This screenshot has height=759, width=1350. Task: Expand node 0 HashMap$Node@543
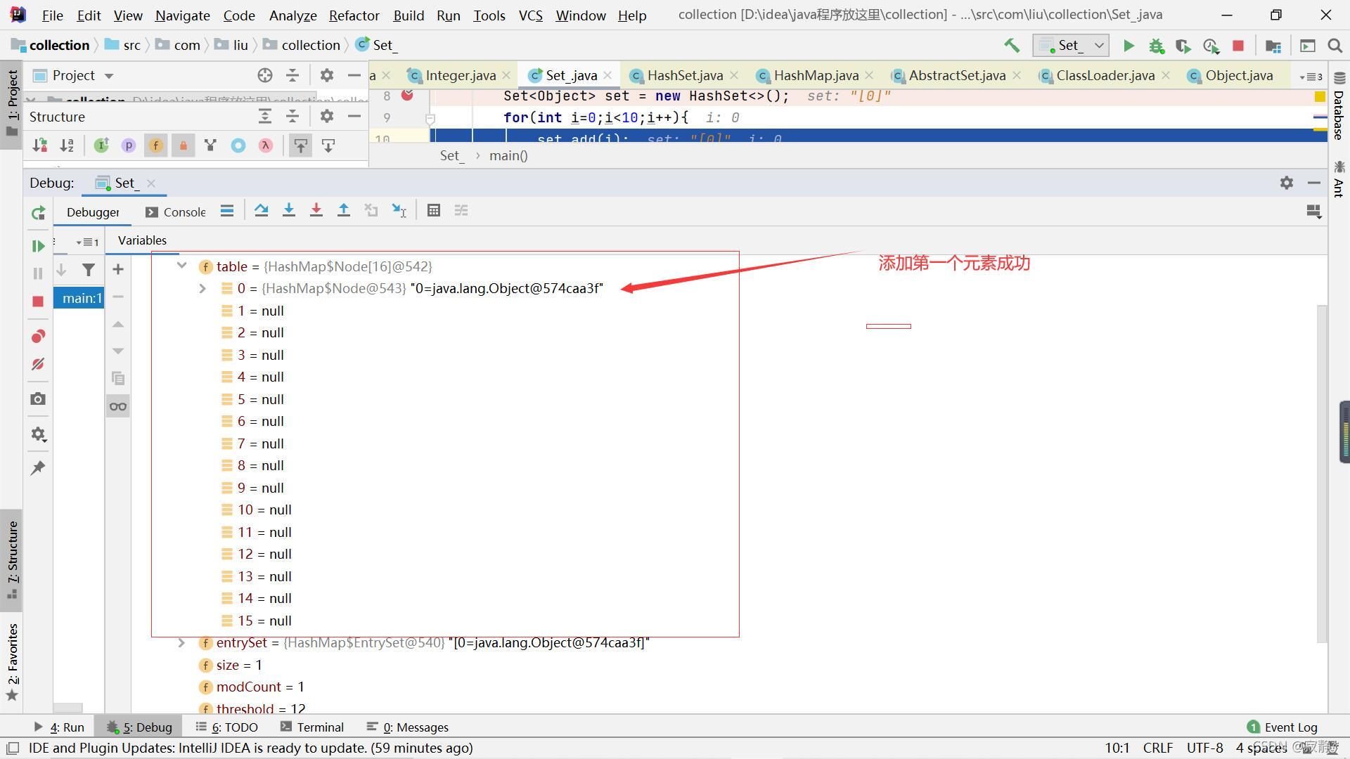(202, 288)
